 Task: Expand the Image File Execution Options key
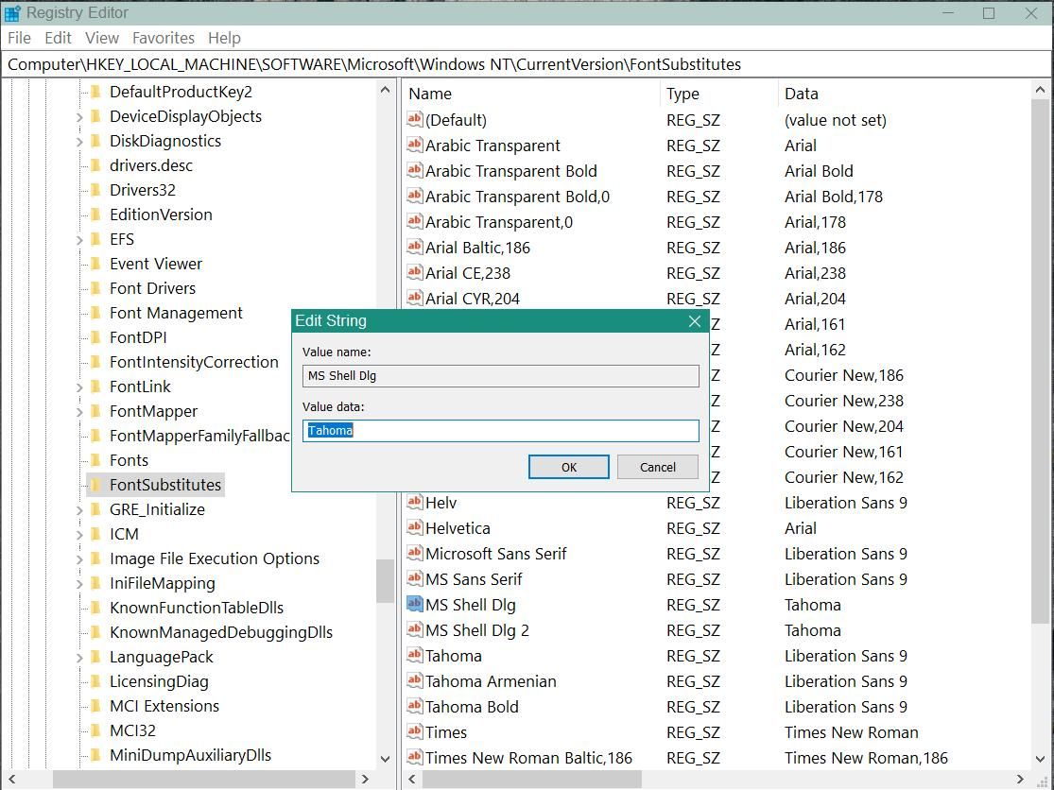(x=79, y=559)
